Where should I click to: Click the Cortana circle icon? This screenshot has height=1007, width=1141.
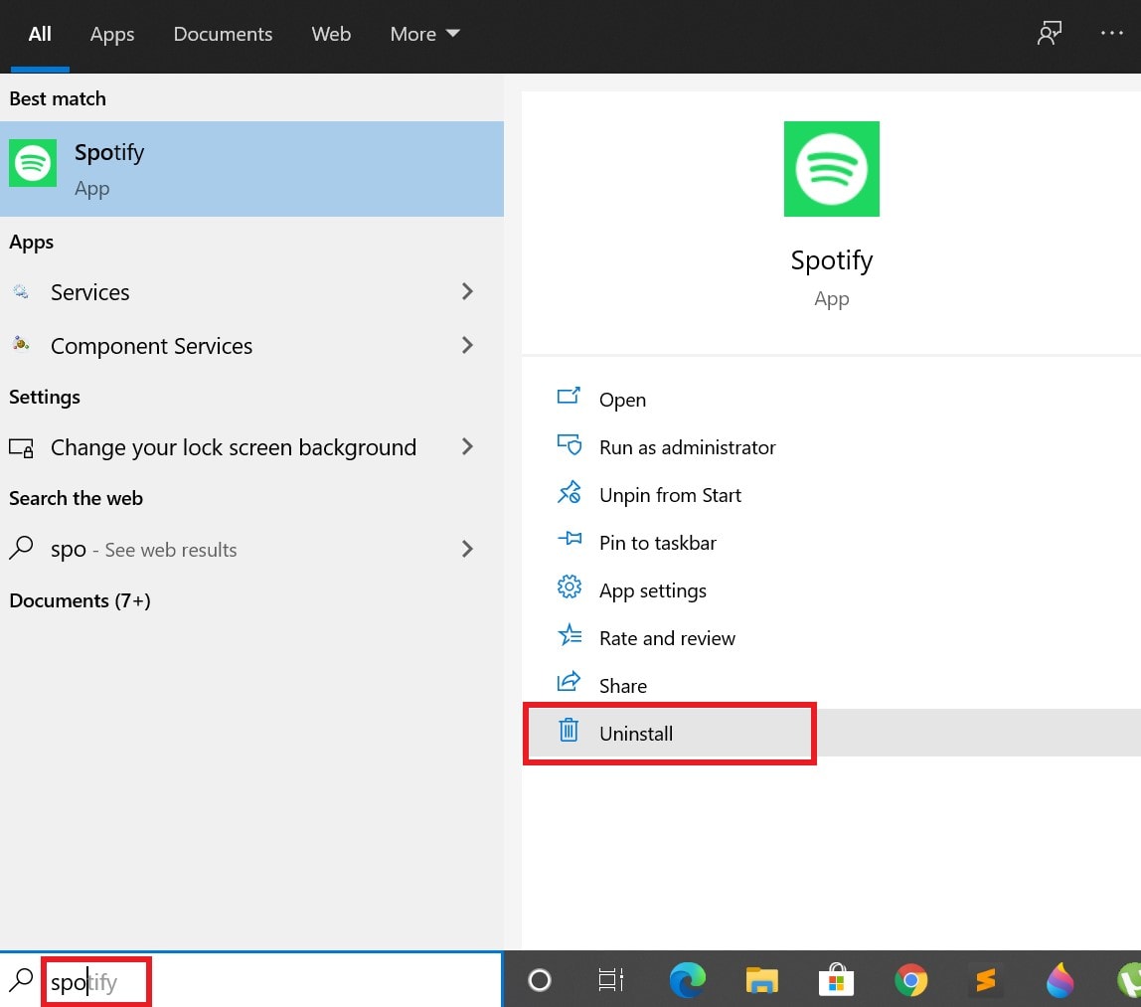pos(540,981)
